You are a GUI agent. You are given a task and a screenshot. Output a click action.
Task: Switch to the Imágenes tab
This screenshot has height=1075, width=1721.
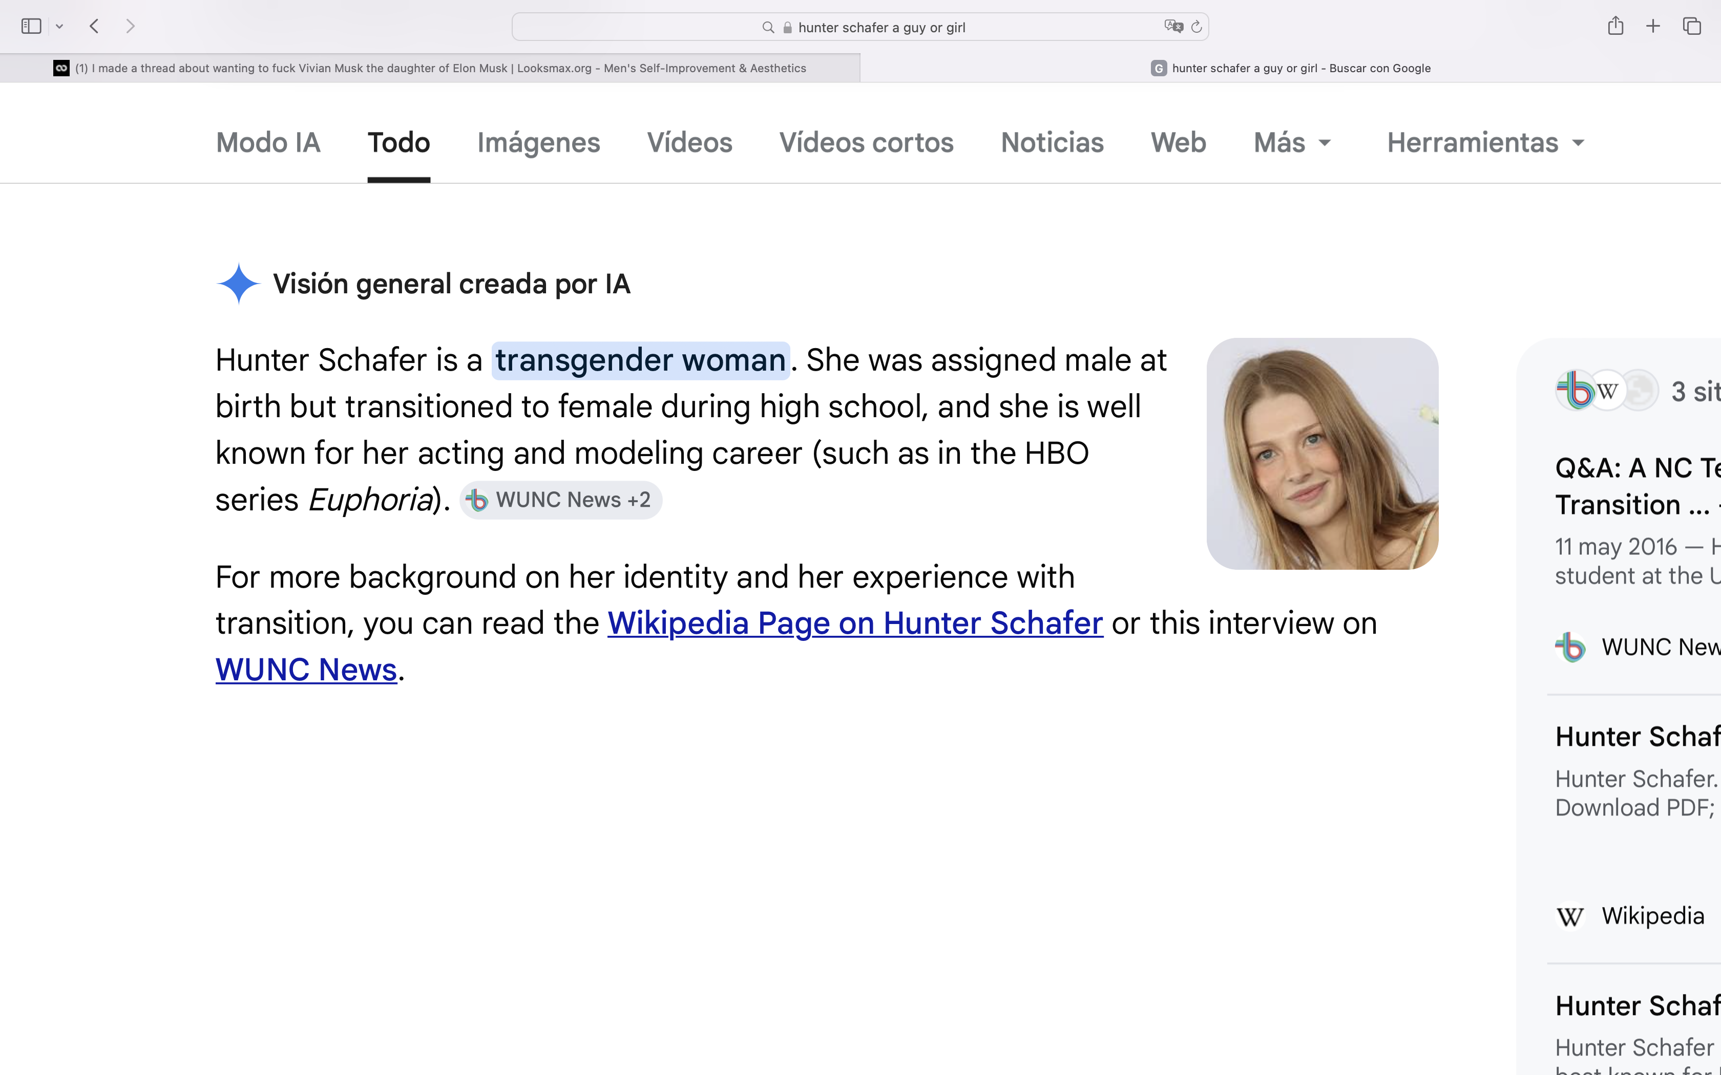[x=538, y=143]
